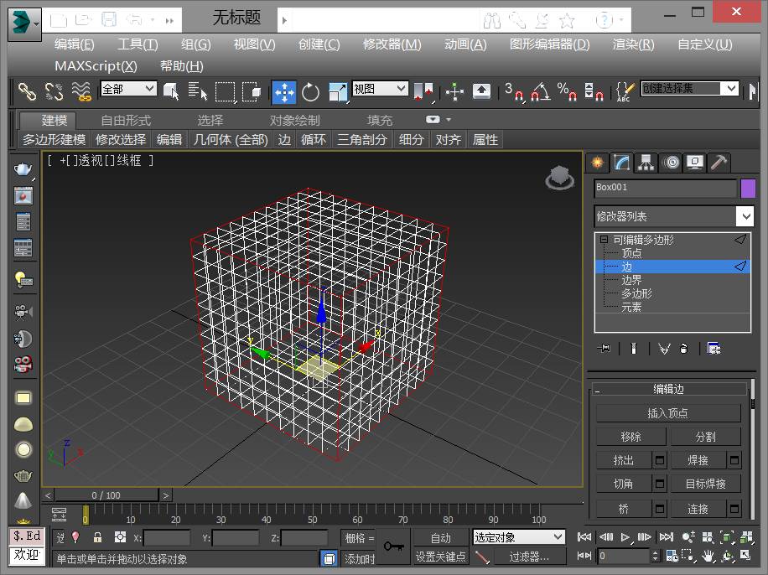Expand the 修改器列表 modifier list dropdown
Image resolution: width=768 pixels, height=575 pixels.
(x=674, y=216)
